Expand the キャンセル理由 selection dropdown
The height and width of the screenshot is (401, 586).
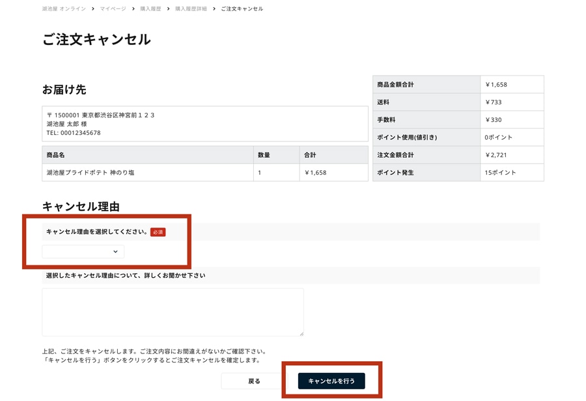click(x=83, y=252)
